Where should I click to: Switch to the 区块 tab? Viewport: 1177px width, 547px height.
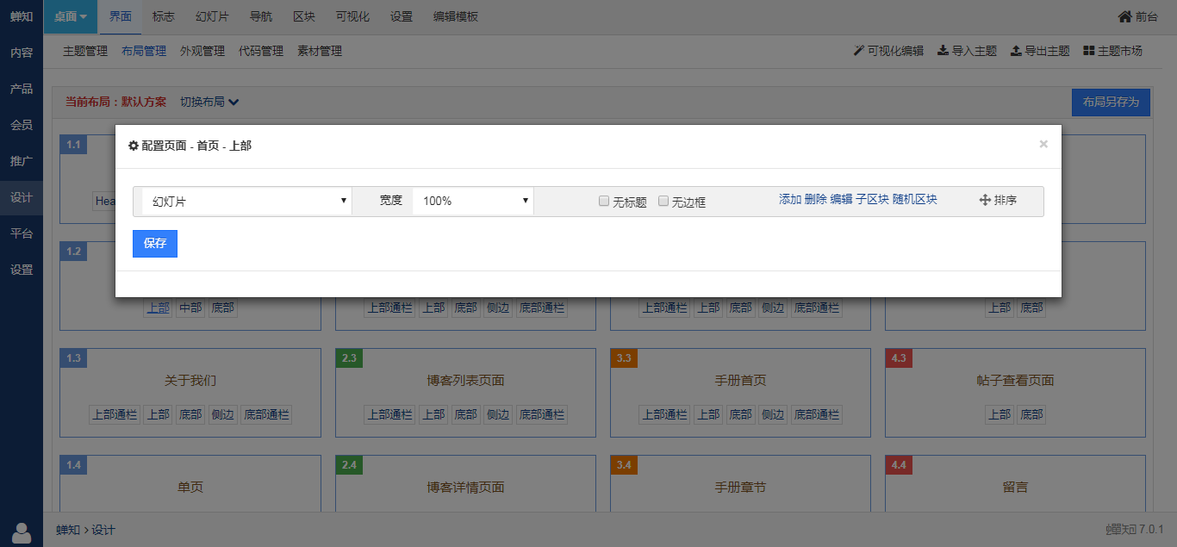click(303, 16)
